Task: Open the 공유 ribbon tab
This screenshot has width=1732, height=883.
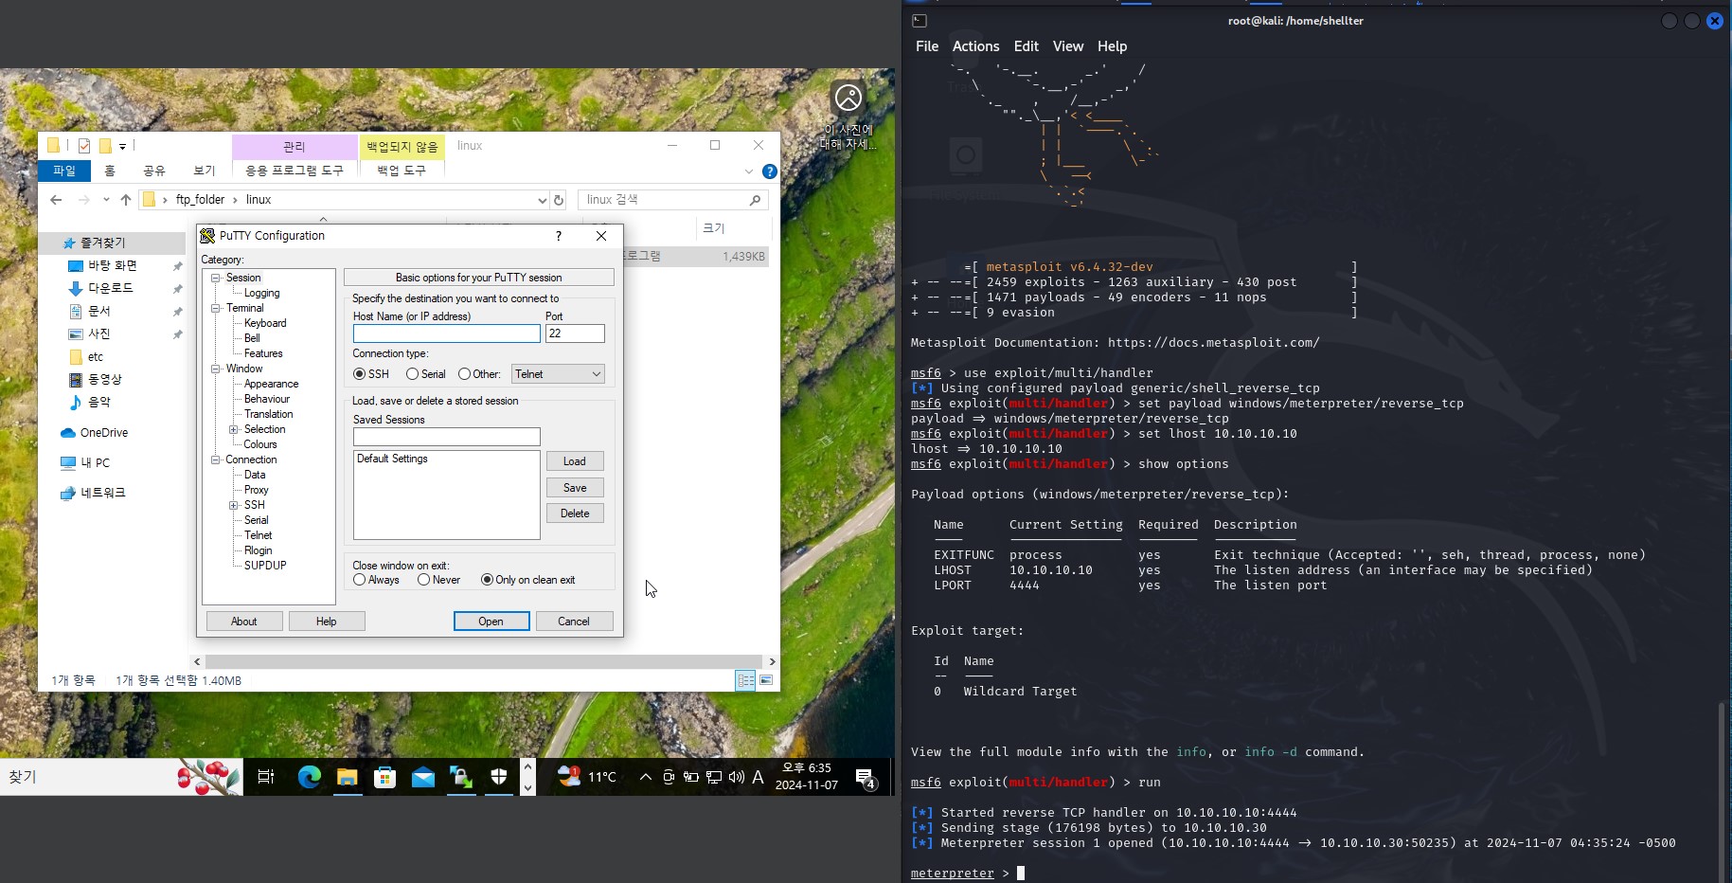Action: point(154,171)
